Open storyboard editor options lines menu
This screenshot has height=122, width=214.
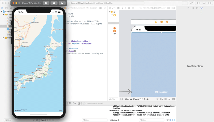click(169, 8)
